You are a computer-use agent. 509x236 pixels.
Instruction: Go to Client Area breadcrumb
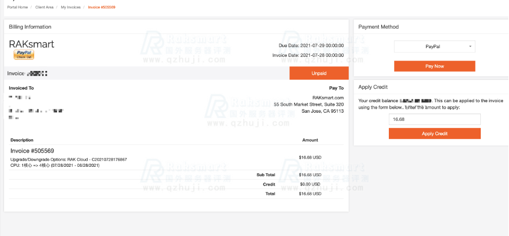(44, 7)
